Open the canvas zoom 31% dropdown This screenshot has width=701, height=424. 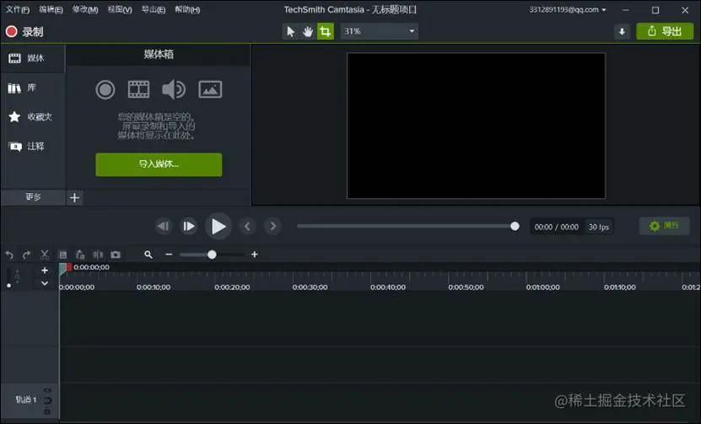(379, 31)
